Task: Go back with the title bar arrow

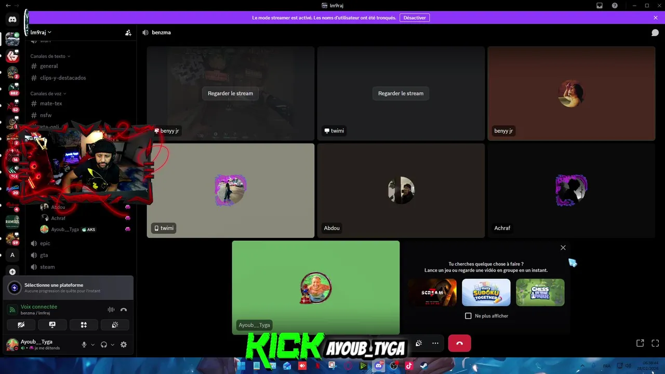Action: pos(7,5)
